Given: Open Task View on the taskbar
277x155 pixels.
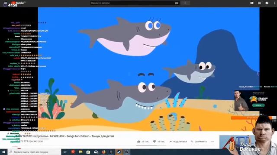Looking at the screenshot, I should click(x=65, y=152).
